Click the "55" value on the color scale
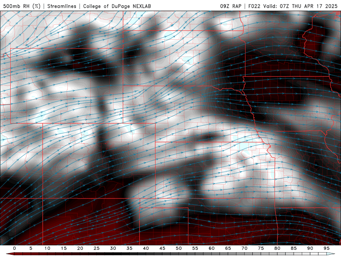Image resolution: width=341 pixels, height=256 pixels. (195, 248)
